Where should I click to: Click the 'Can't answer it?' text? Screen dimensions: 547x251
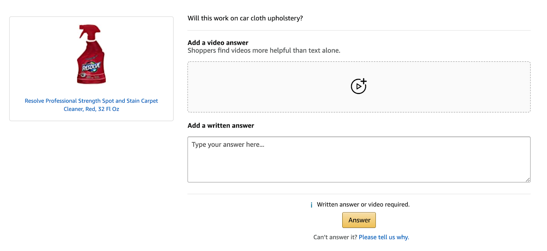tap(335, 237)
